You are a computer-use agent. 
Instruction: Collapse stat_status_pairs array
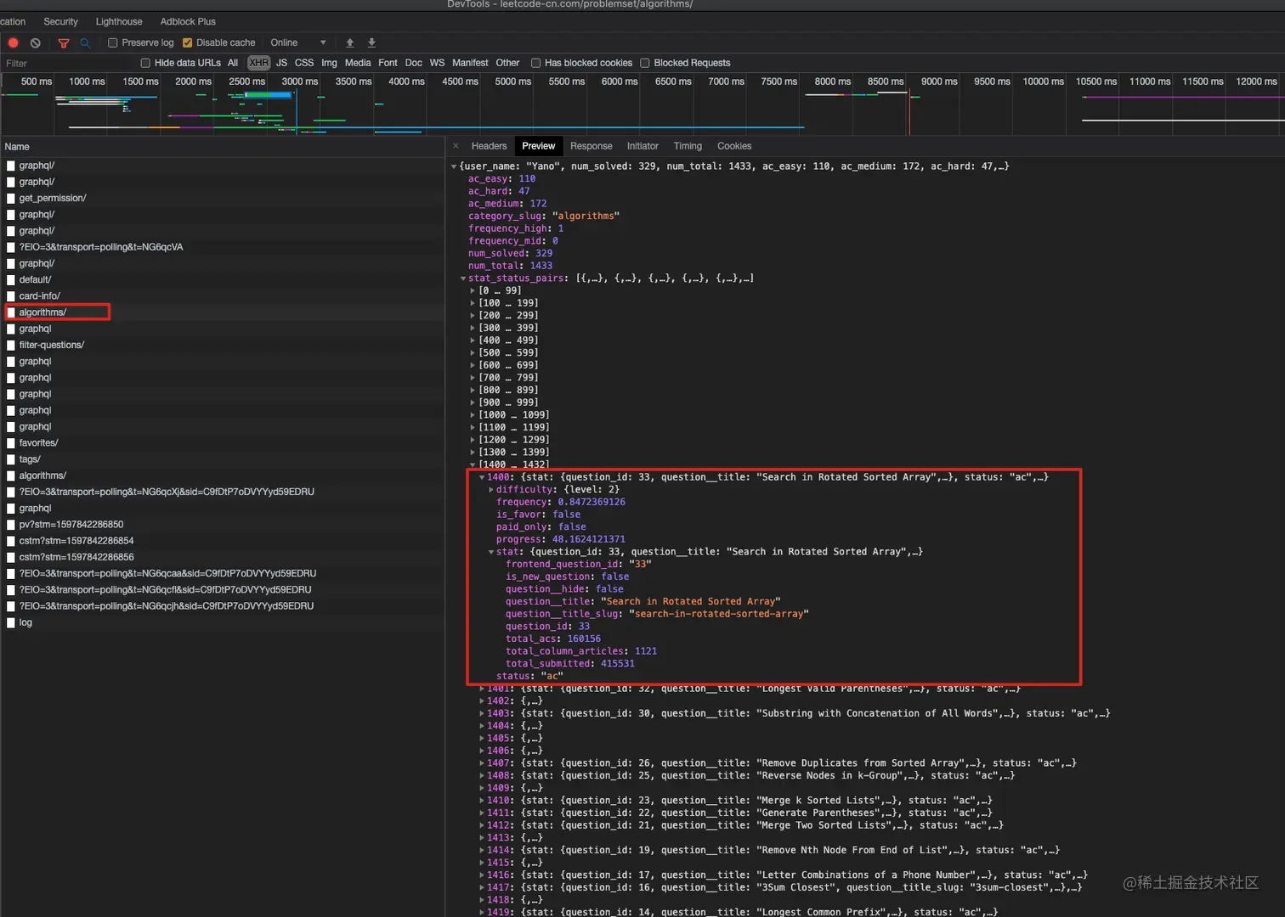click(x=463, y=278)
